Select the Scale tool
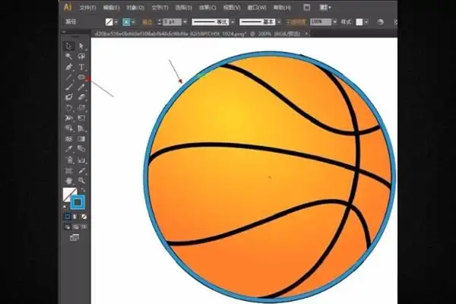The height and width of the screenshot is (304, 456). [81, 108]
